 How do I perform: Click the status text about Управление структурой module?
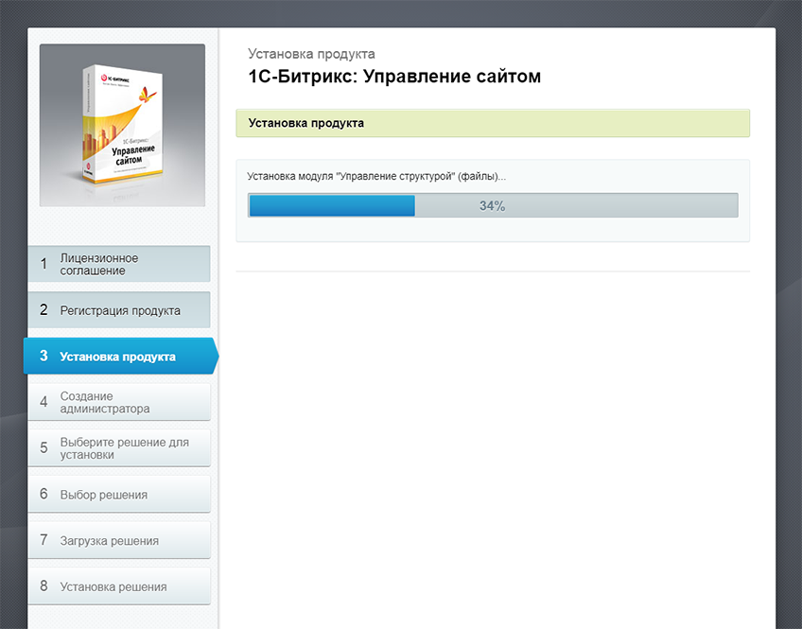376,177
